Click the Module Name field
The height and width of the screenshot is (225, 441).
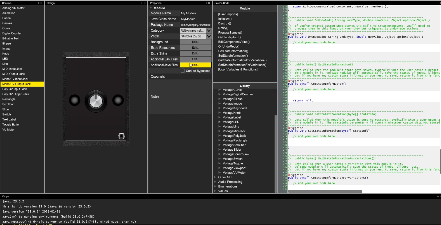(196, 13)
